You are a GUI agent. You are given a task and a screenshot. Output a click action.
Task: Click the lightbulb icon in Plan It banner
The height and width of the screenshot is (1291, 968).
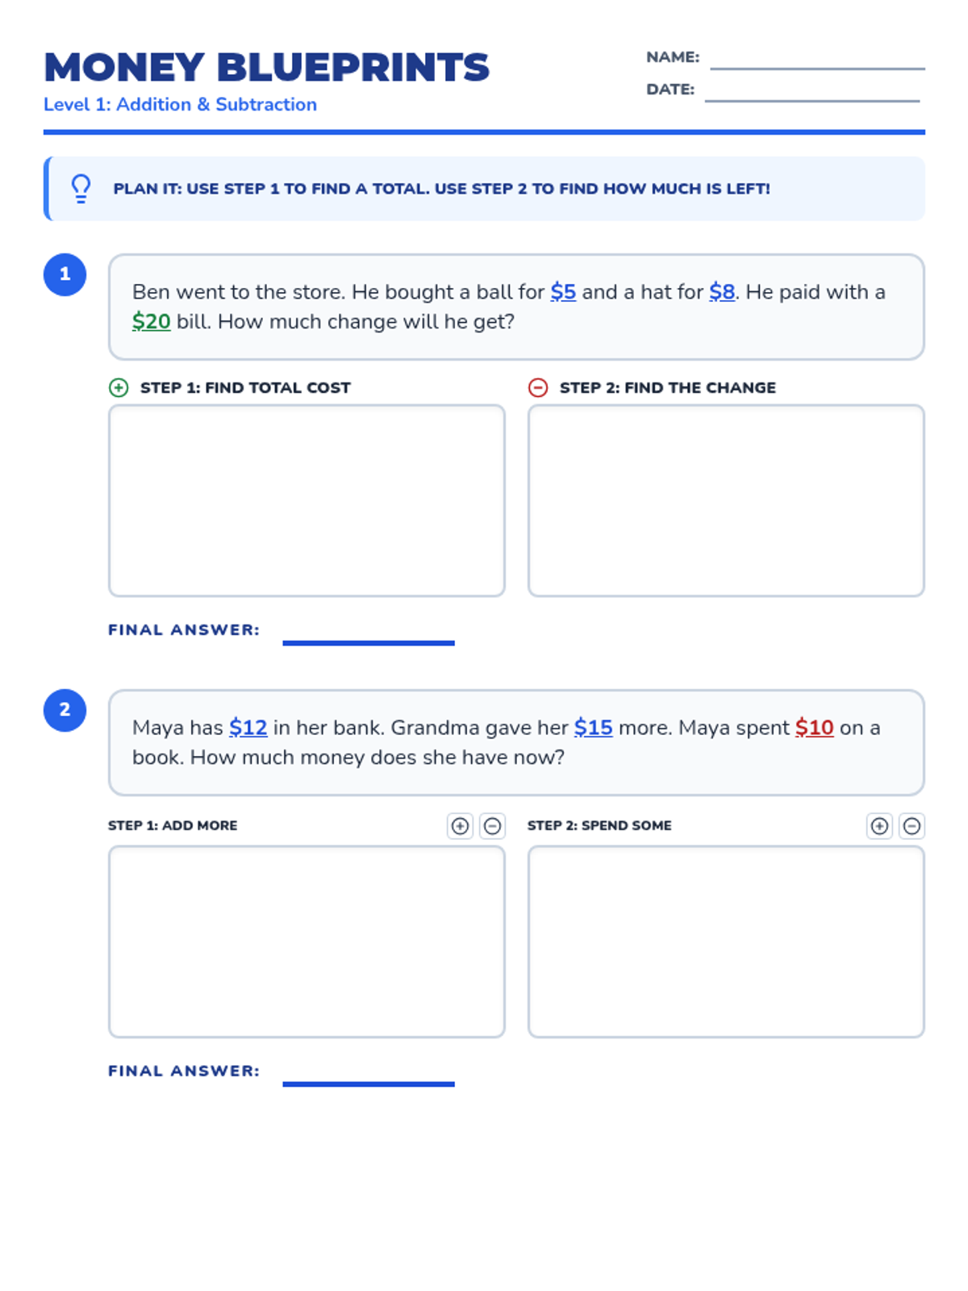[x=81, y=189]
